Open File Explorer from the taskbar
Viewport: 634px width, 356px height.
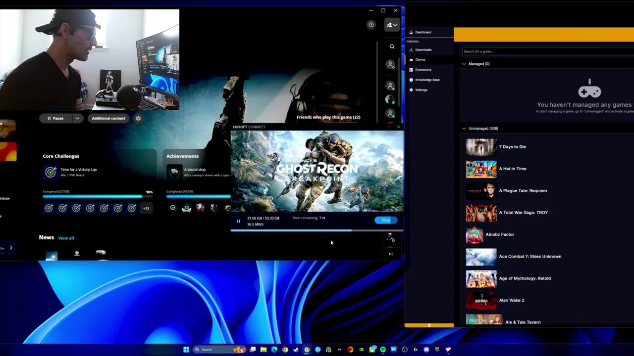tap(264, 350)
